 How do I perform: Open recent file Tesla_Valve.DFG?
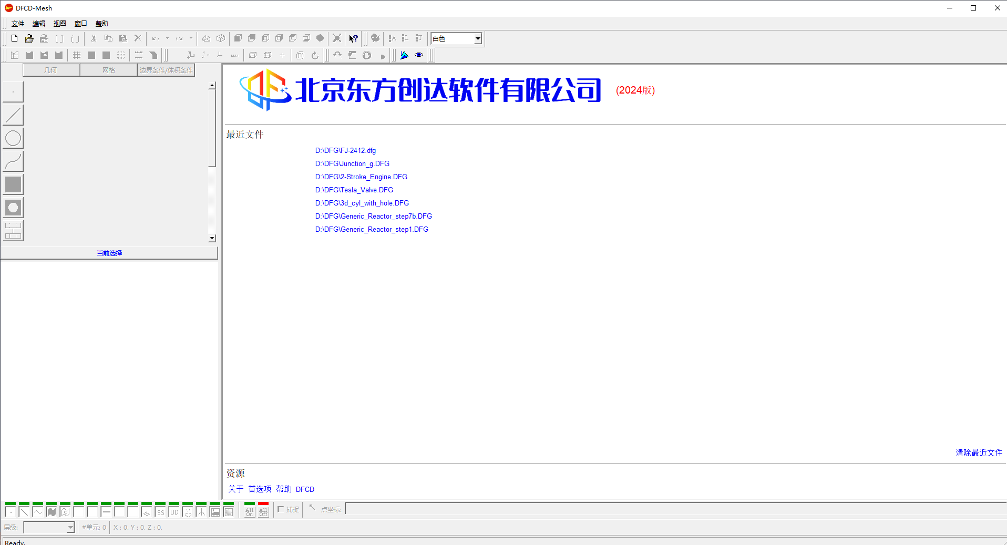click(x=354, y=190)
